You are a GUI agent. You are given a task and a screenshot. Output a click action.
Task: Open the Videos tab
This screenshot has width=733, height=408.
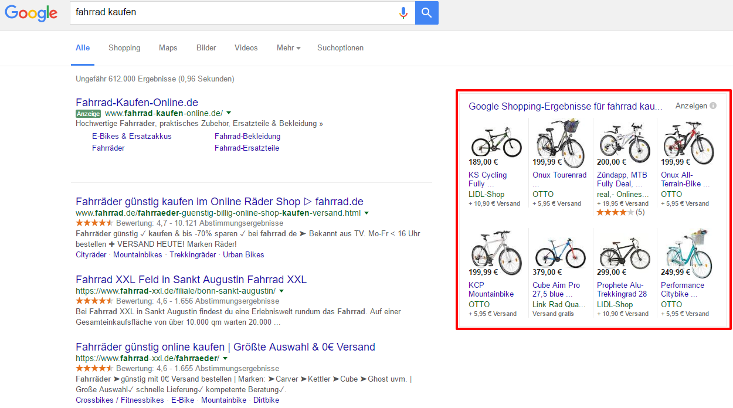click(246, 47)
